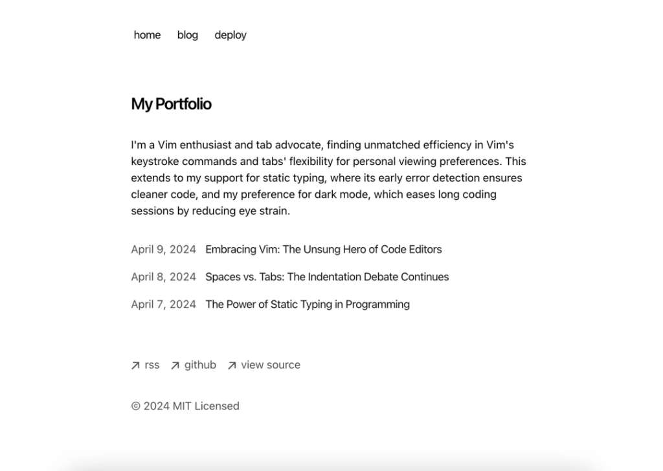Select the April 8, 2024 date label

[x=163, y=277]
